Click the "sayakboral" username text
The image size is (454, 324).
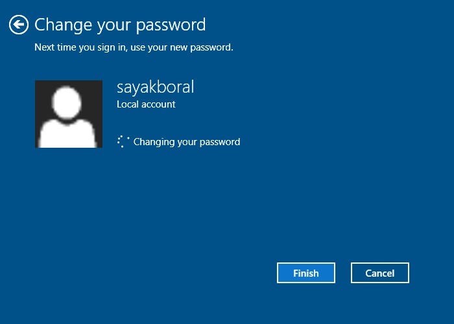click(156, 87)
